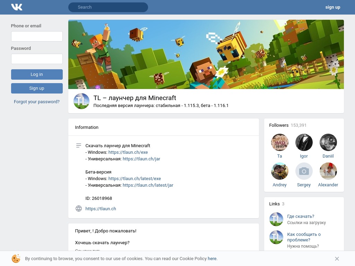Open the Forgot your password? link
This screenshot has width=355, height=266.
[37, 102]
